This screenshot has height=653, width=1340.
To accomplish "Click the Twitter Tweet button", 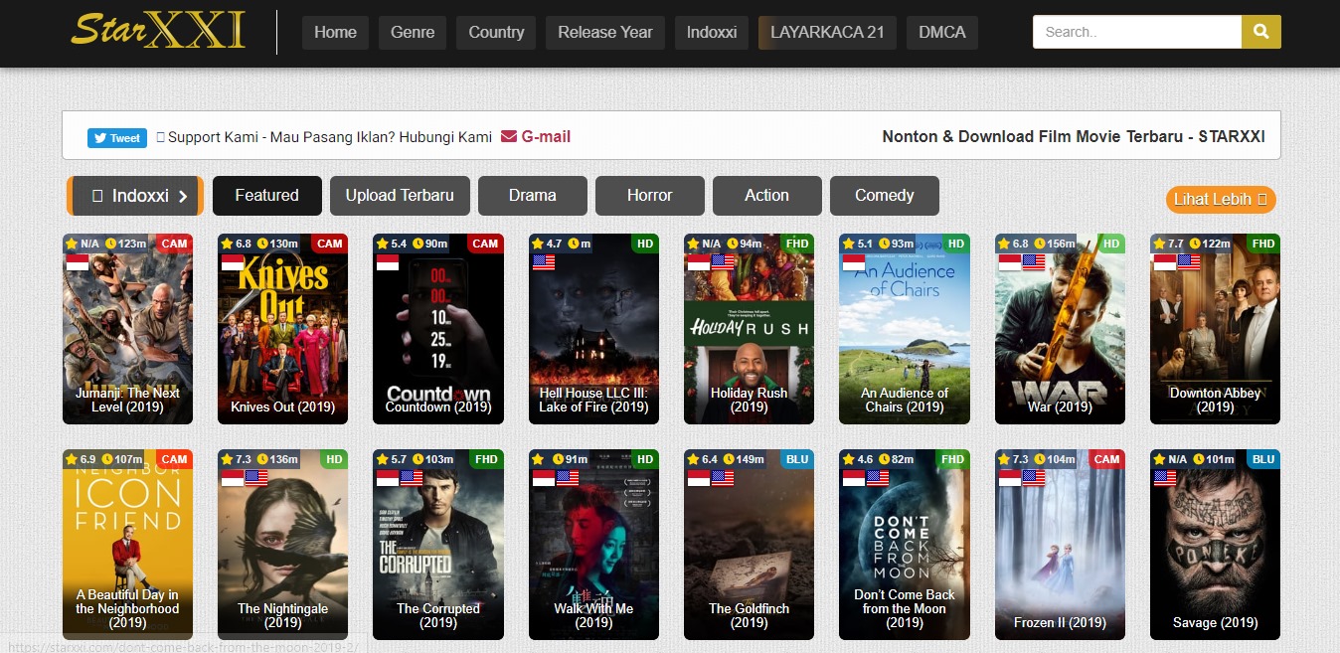I will pyautogui.click(x=117, y=138).
